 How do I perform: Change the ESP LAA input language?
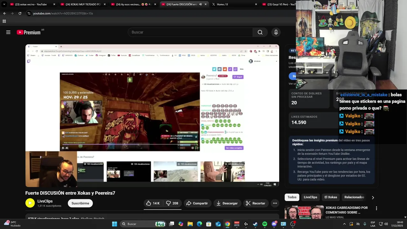(x=373, y=224)
